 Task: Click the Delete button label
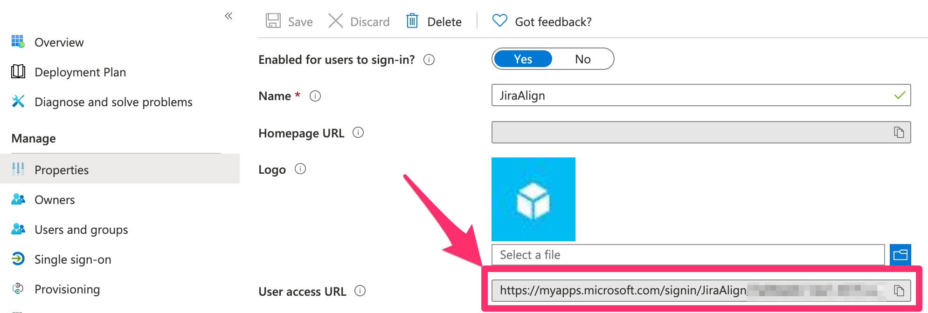pos(444,22)
